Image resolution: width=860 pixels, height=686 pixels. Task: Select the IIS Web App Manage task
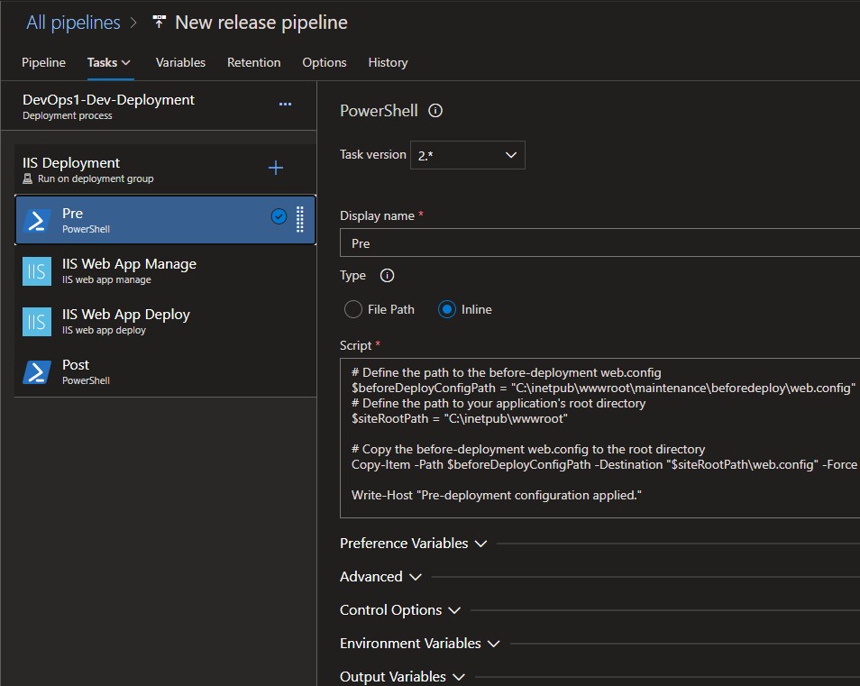tap(165, 271)
